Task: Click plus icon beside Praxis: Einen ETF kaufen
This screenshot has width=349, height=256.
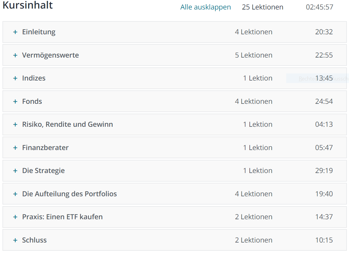Action: [x=15, y=217]
